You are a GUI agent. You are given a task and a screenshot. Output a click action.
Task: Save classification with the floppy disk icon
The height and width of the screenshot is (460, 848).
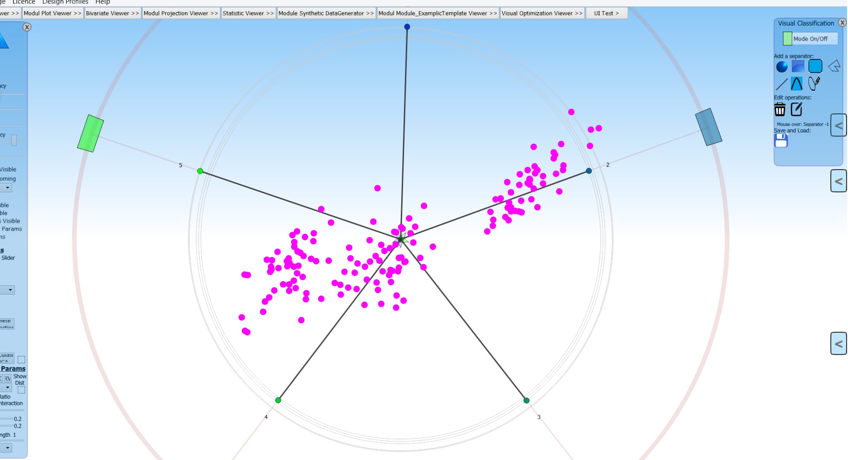[x=781, y=140]
